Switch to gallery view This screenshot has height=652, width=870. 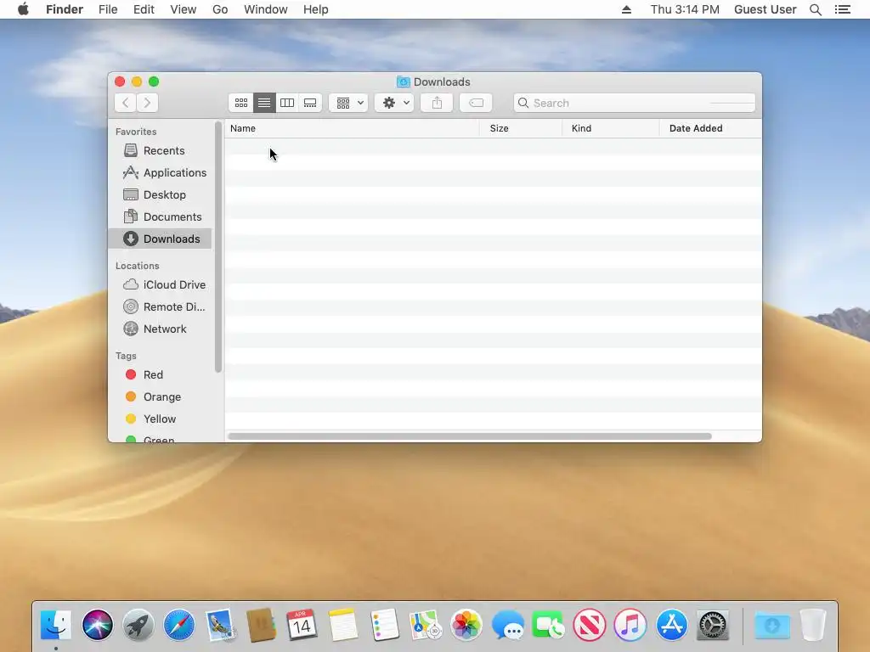[x=310, y=103]
